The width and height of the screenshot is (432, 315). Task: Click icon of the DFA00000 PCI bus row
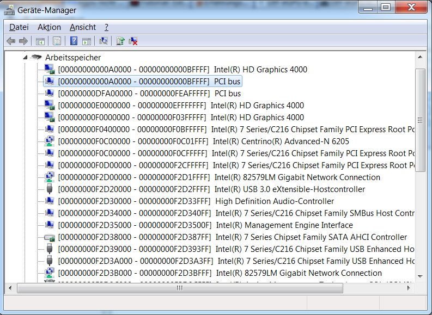(x=50, y=93)
